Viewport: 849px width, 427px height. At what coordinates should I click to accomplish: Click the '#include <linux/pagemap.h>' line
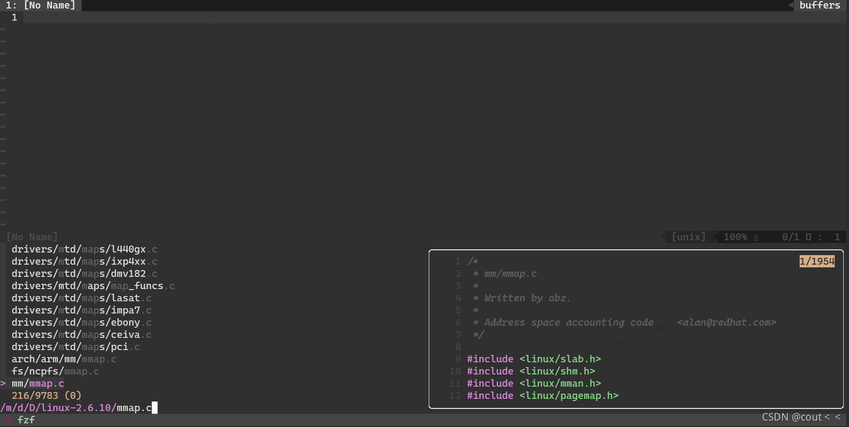pyautogui.click(x=543, y=396)
